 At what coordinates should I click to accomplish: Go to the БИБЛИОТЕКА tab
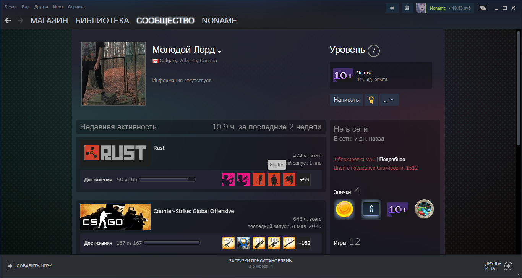click(x=102, y=21)
